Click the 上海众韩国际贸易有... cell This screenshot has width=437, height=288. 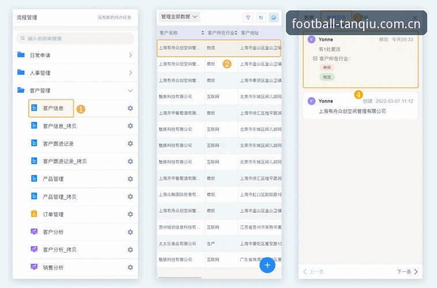pos(179,195)
